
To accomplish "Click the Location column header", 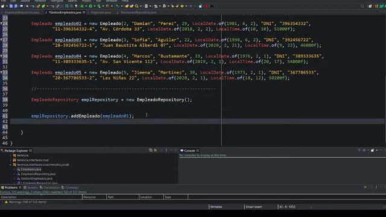I will tap(151, 197).
